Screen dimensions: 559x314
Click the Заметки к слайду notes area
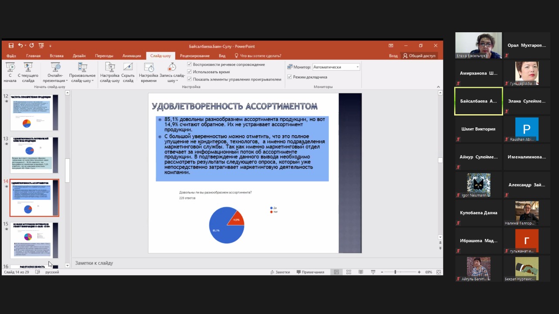[x=257, y=263]
